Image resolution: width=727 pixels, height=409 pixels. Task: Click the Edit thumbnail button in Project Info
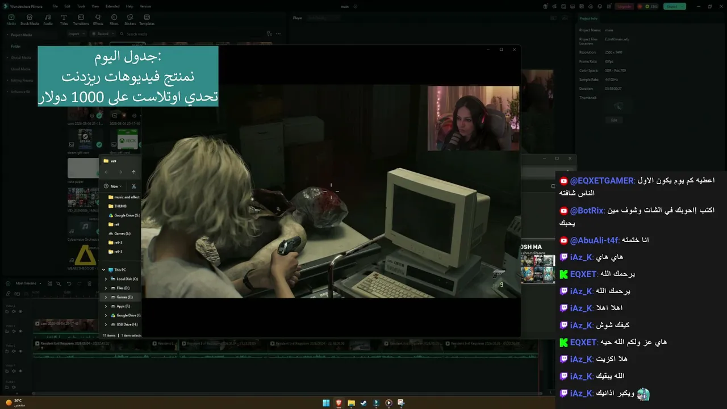pyautogui.click(x=614, y=120)
